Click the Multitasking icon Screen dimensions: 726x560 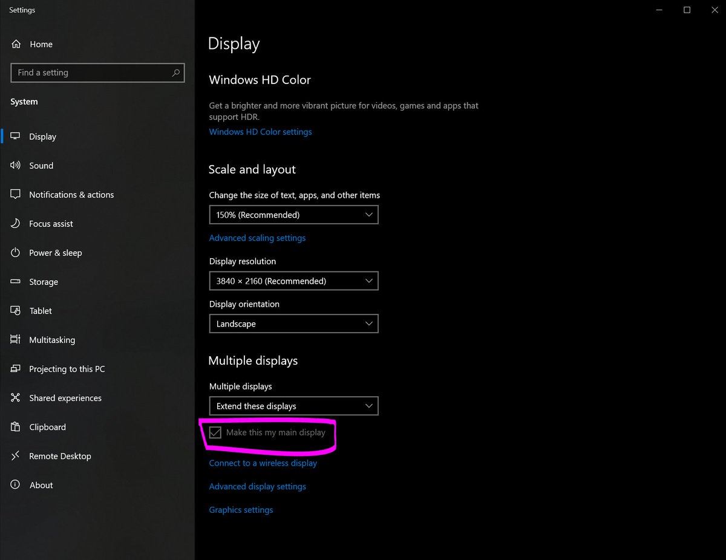click(16, 340)
